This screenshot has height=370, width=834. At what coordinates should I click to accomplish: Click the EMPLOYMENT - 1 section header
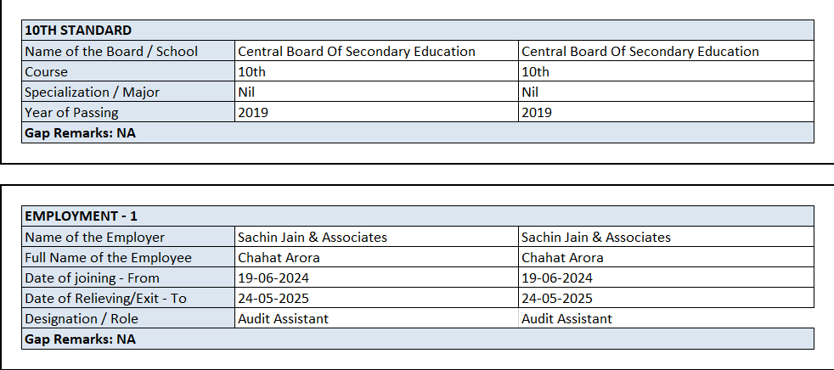82,216
